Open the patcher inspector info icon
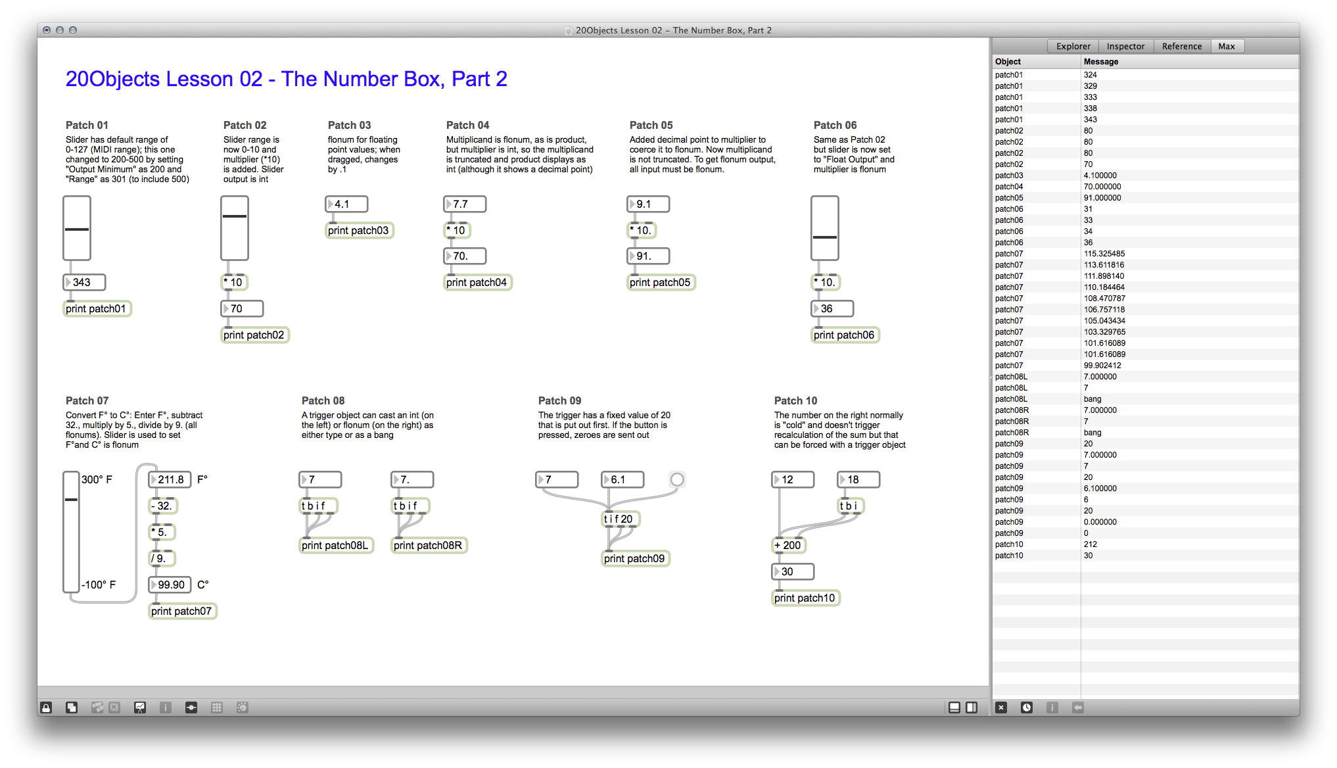The image size is (1337, 768). tap(166, 708)
